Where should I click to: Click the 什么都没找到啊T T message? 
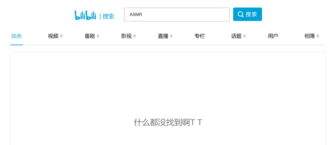pos(168,122)
